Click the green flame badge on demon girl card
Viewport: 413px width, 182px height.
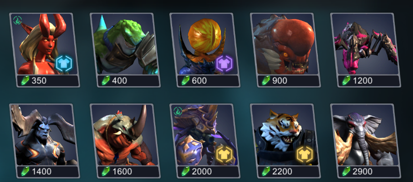[17, 20]
